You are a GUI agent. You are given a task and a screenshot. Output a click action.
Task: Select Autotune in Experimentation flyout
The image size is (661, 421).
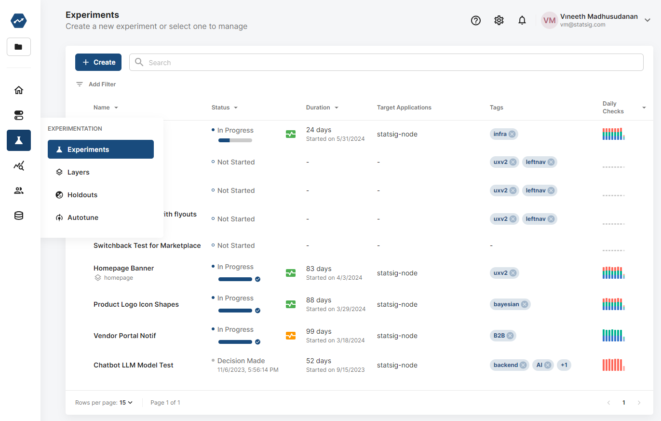pyautogui.click(x=101, y=217)
